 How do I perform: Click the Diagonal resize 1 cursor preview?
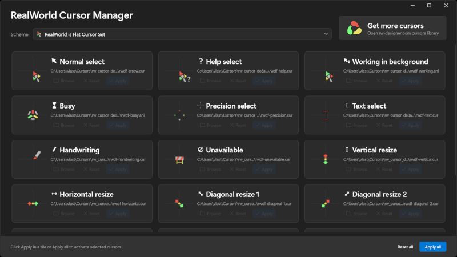(x=179, y=203)
